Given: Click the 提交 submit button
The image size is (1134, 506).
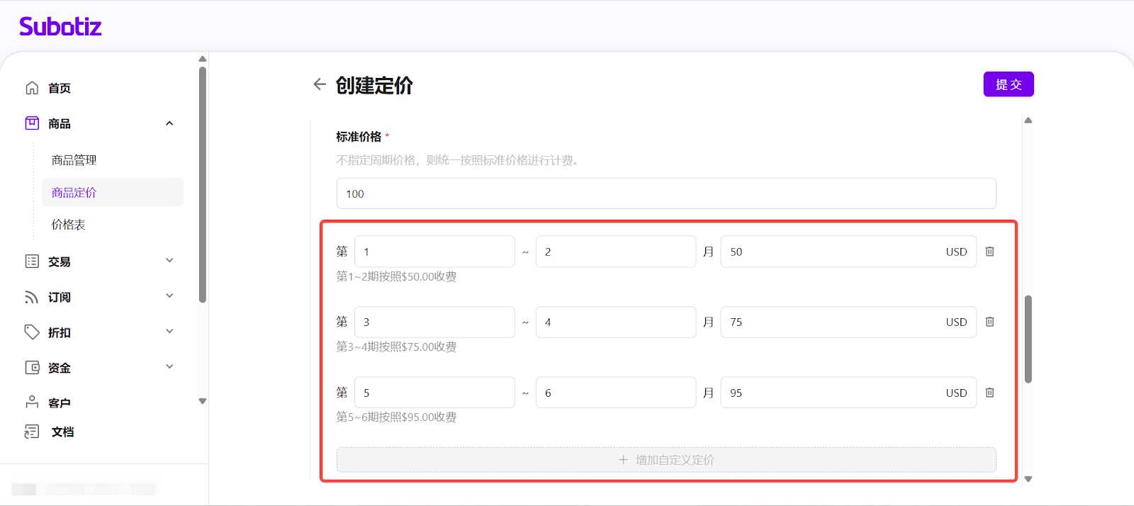Looking at the screenshot, I should tap(1008, 84).
